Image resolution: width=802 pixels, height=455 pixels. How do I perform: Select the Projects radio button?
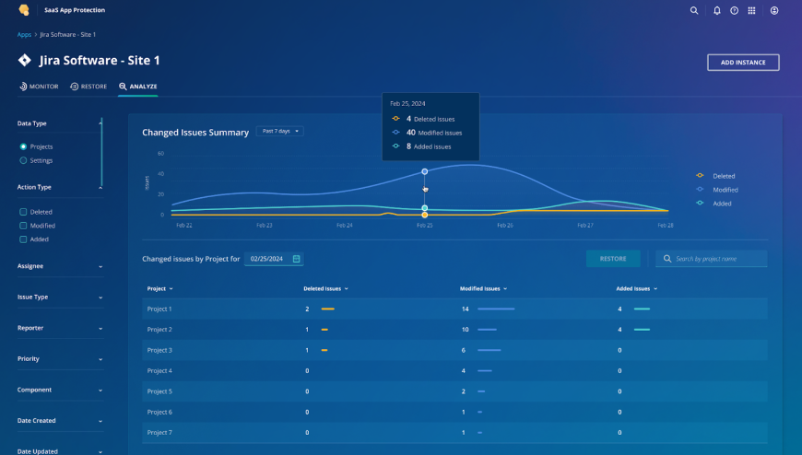(23, 146)
